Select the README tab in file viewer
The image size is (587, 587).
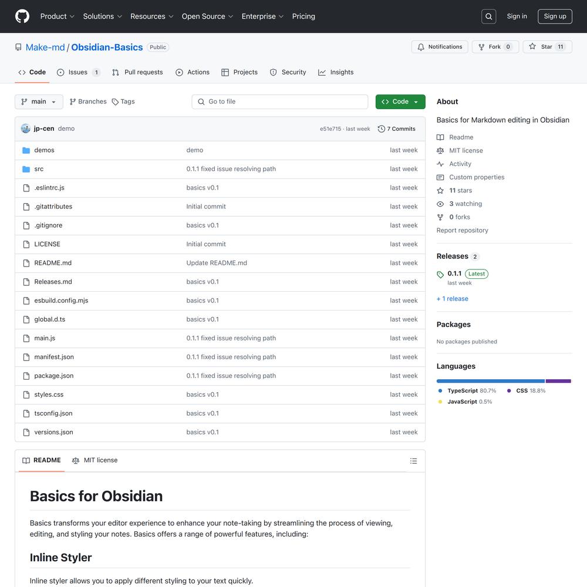(42, 460)
